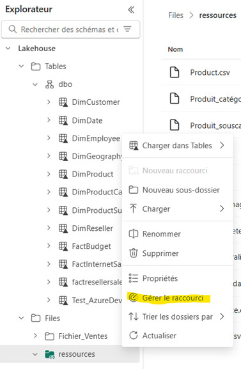241x369 pixels.
Task: Click the DimReseller table icon
Action: tap(63, 228)
